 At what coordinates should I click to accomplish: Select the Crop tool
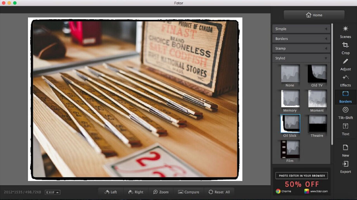345,48
